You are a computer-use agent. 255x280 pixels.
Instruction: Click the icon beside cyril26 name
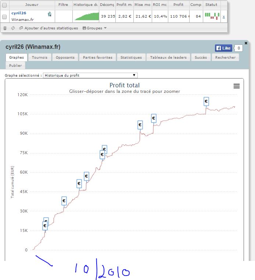tap(50, 14)
